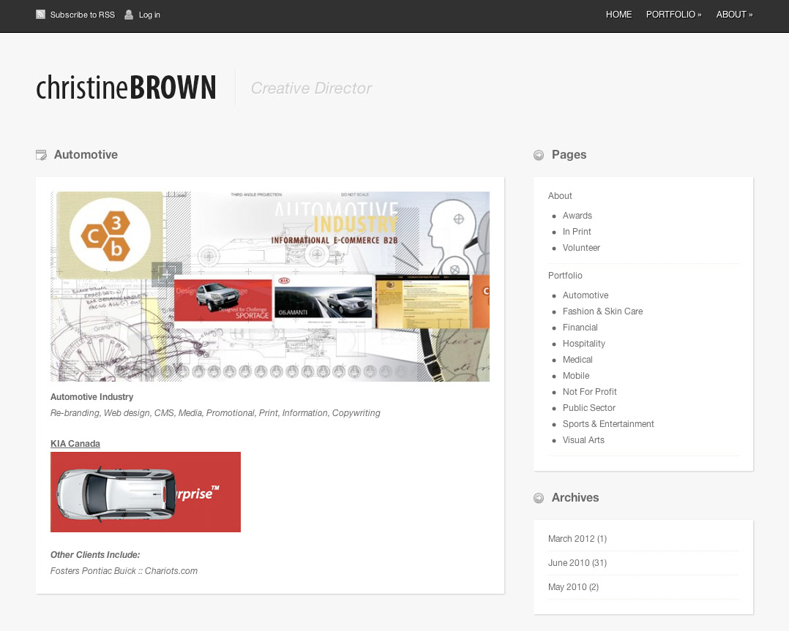This screenshot has width=789, height=631.
Task: Open the Mobile portfolio page
Action: [575, 376]
